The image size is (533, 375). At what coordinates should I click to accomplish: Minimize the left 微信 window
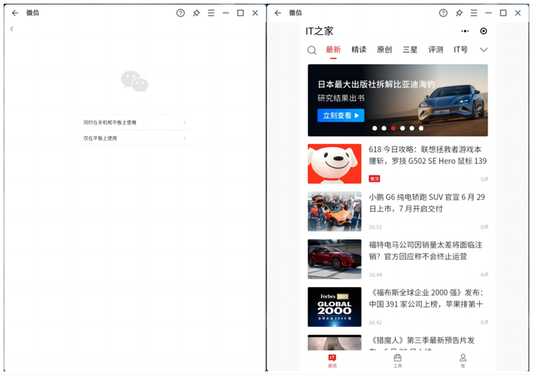tap(226, 13)
